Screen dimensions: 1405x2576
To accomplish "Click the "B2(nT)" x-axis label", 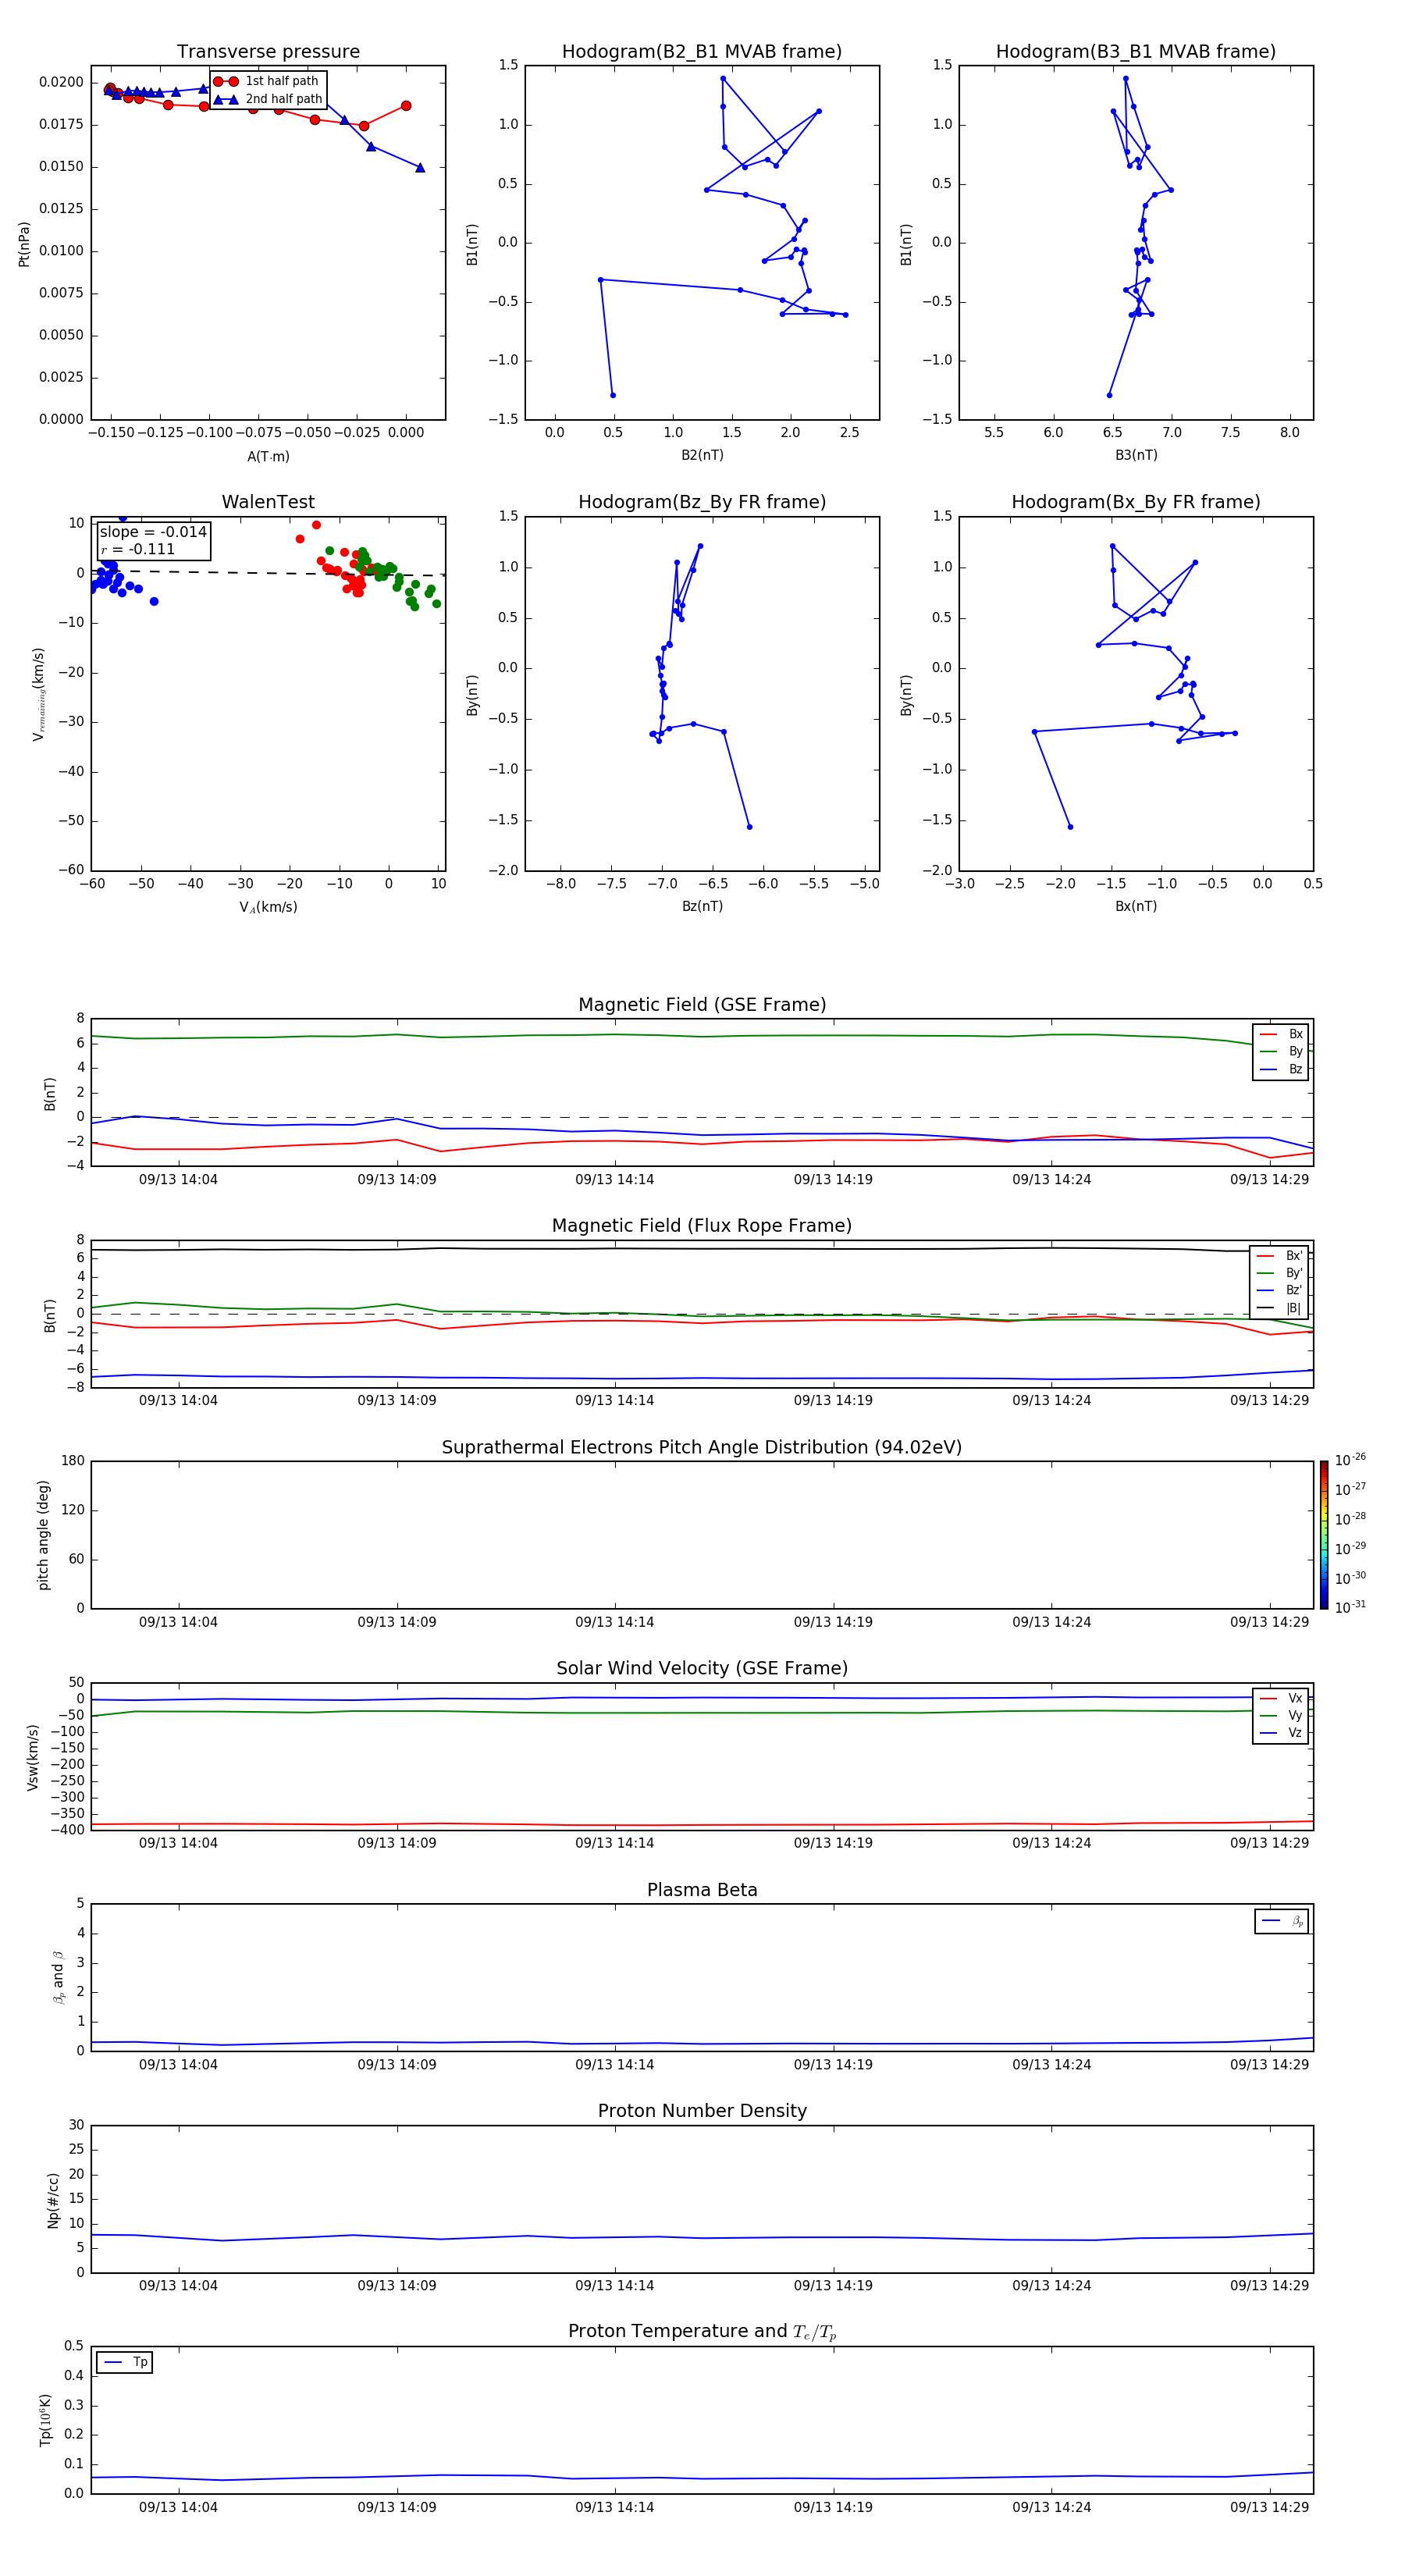I will pyautogui.click(x=702, y=455).
